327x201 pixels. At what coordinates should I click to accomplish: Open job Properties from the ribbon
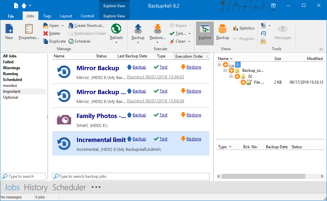(29, 32)
